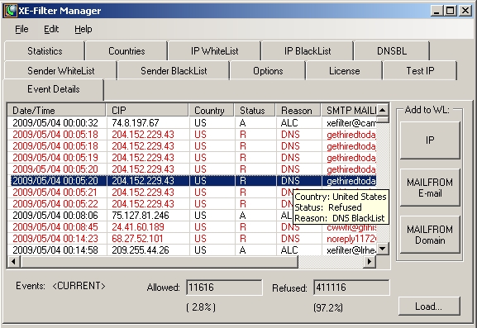Open the IP BlackList tab

tap(308, 51)
